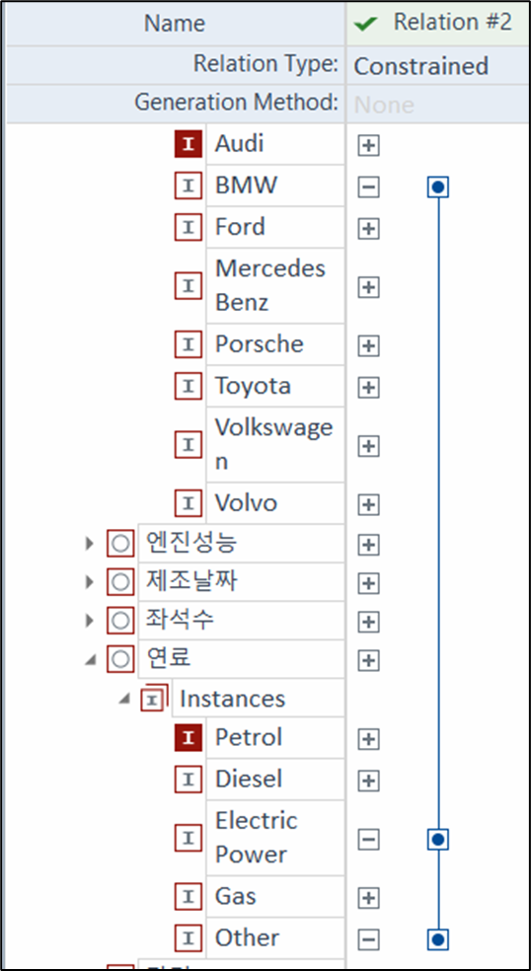Toggle the minus box in BMW row
The width and height of the screenshot is (531, 971).
369,187
